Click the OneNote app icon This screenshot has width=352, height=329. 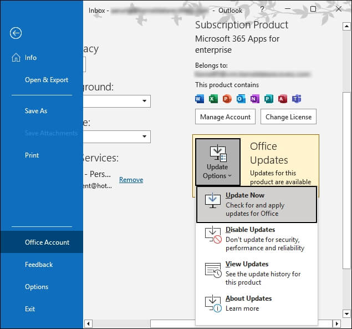[255, 99]
